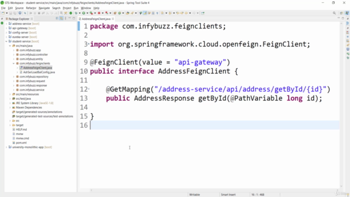Viewport: 350px width, 197px height.
Task: Click the New wizard toolbar icon
Action: tap(3, 13)
